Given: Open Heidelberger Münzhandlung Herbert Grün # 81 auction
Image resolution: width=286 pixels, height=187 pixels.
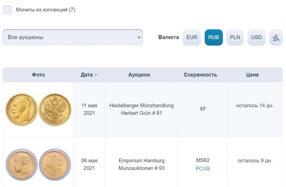Looking at the screenshot, I should [142, 109].
